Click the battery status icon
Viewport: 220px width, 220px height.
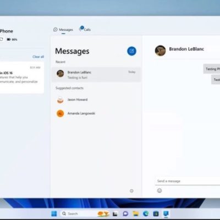9,40
